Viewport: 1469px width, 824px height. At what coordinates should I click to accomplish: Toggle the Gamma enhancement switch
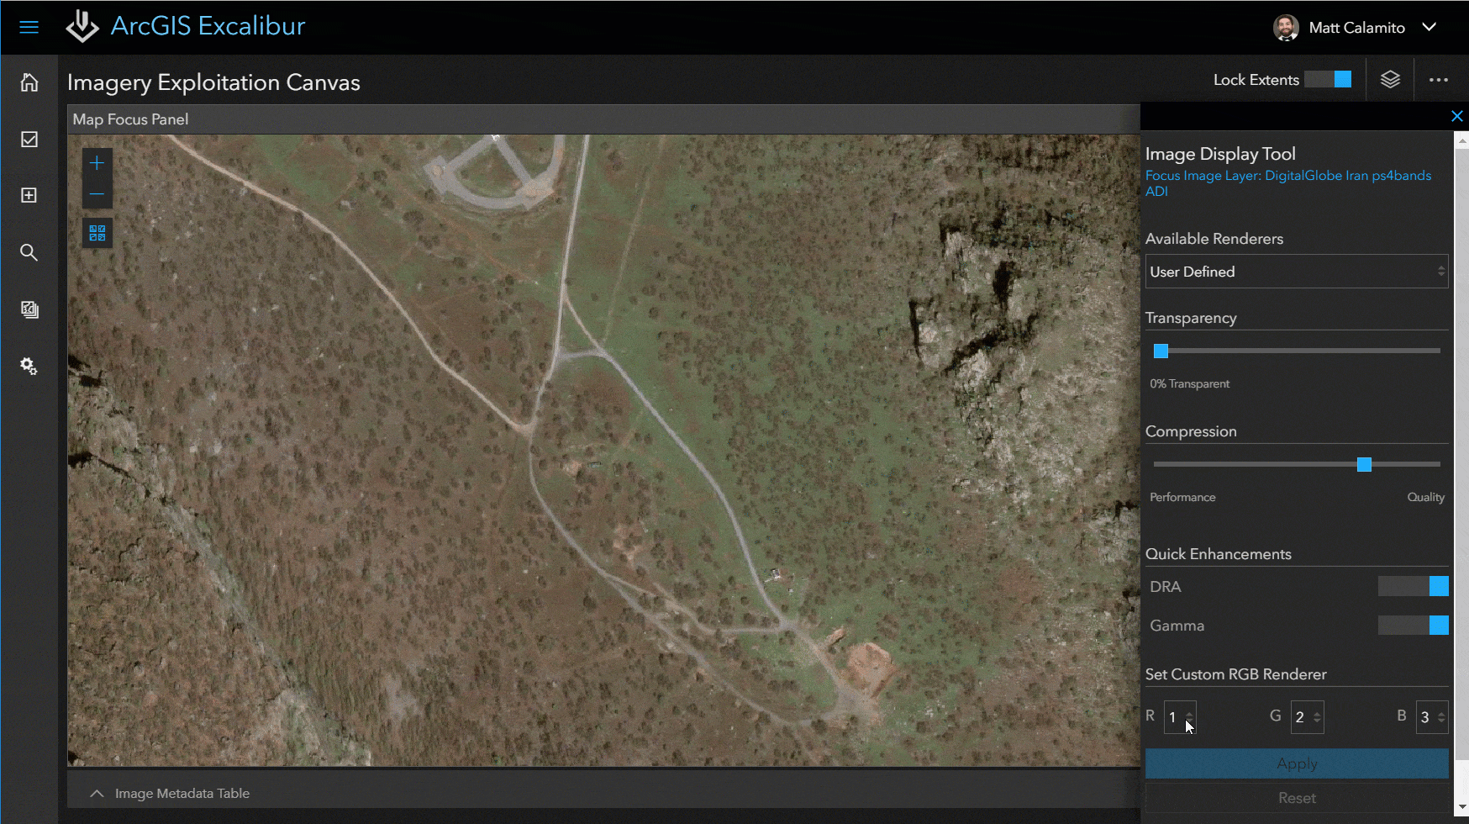[1413, 625]
